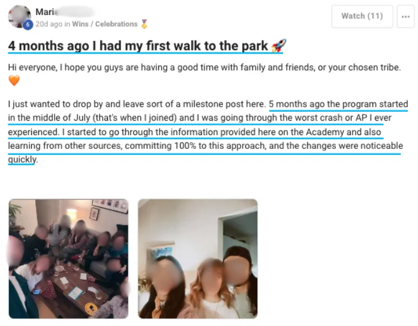
Task: Open the Wins / Celebrations category link
Action: 105,24
